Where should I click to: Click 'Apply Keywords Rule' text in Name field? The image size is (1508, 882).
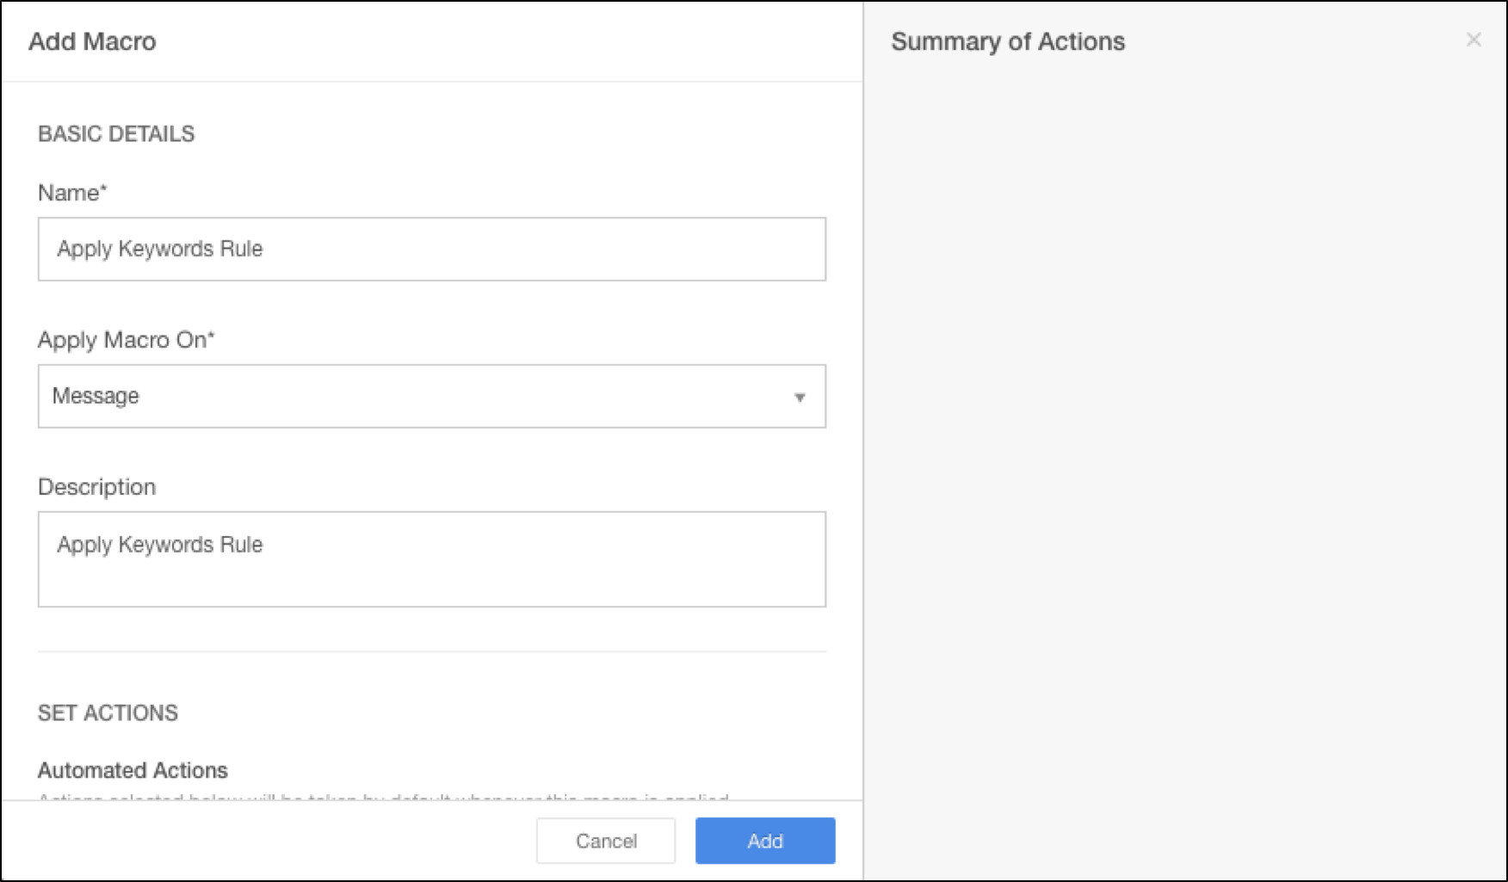[x=159, y=250]
